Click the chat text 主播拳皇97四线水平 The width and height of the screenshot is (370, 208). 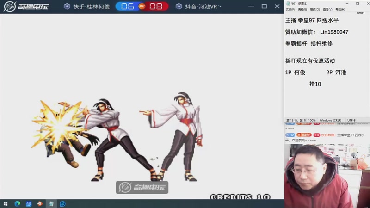[351, 135]
